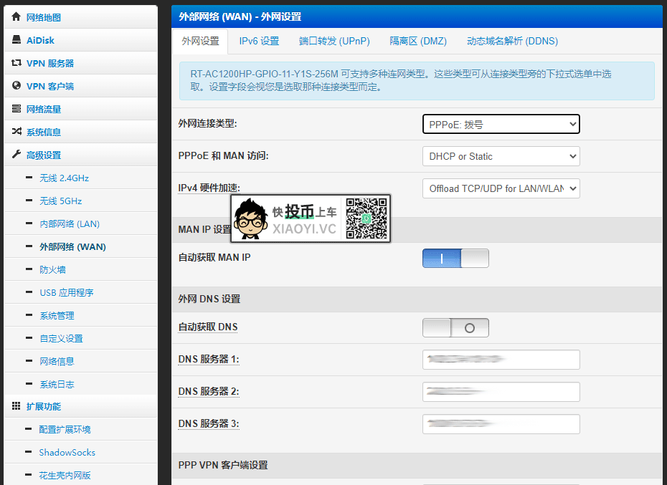Image resolution: width=667 pixels, height=485 pixels.
Task: Open the 端口转发 (UPnP) tab
Action: tap(334, 42)
